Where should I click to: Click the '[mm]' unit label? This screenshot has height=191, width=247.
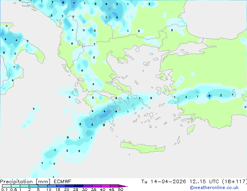[43, 182]
